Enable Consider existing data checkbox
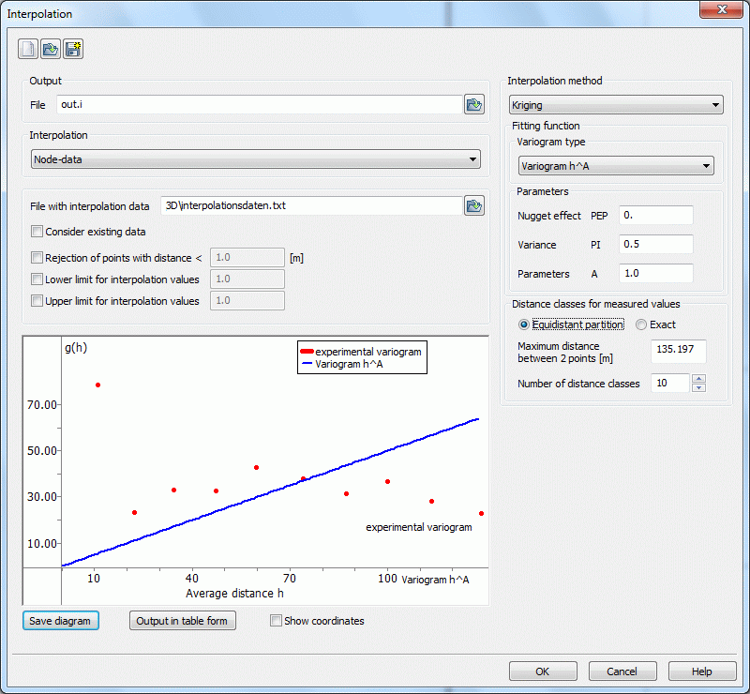750x694 pixels. (37, 232)
